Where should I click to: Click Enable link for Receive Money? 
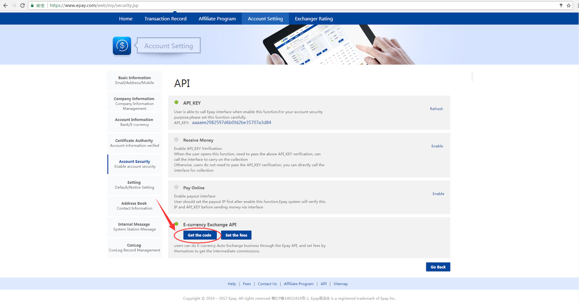click(x=437, y=146)
